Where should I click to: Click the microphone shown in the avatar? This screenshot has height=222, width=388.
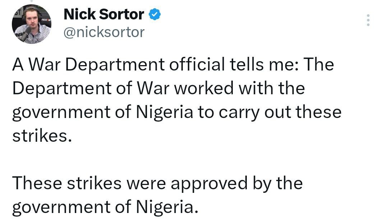tap(25, 34)
